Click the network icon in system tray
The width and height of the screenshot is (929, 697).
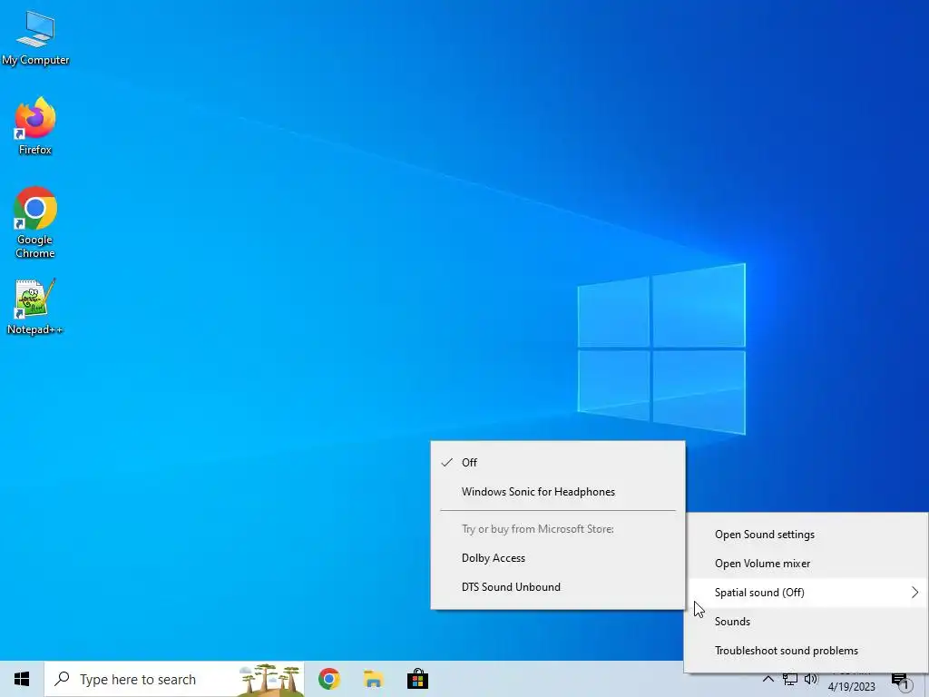(790, 679)
